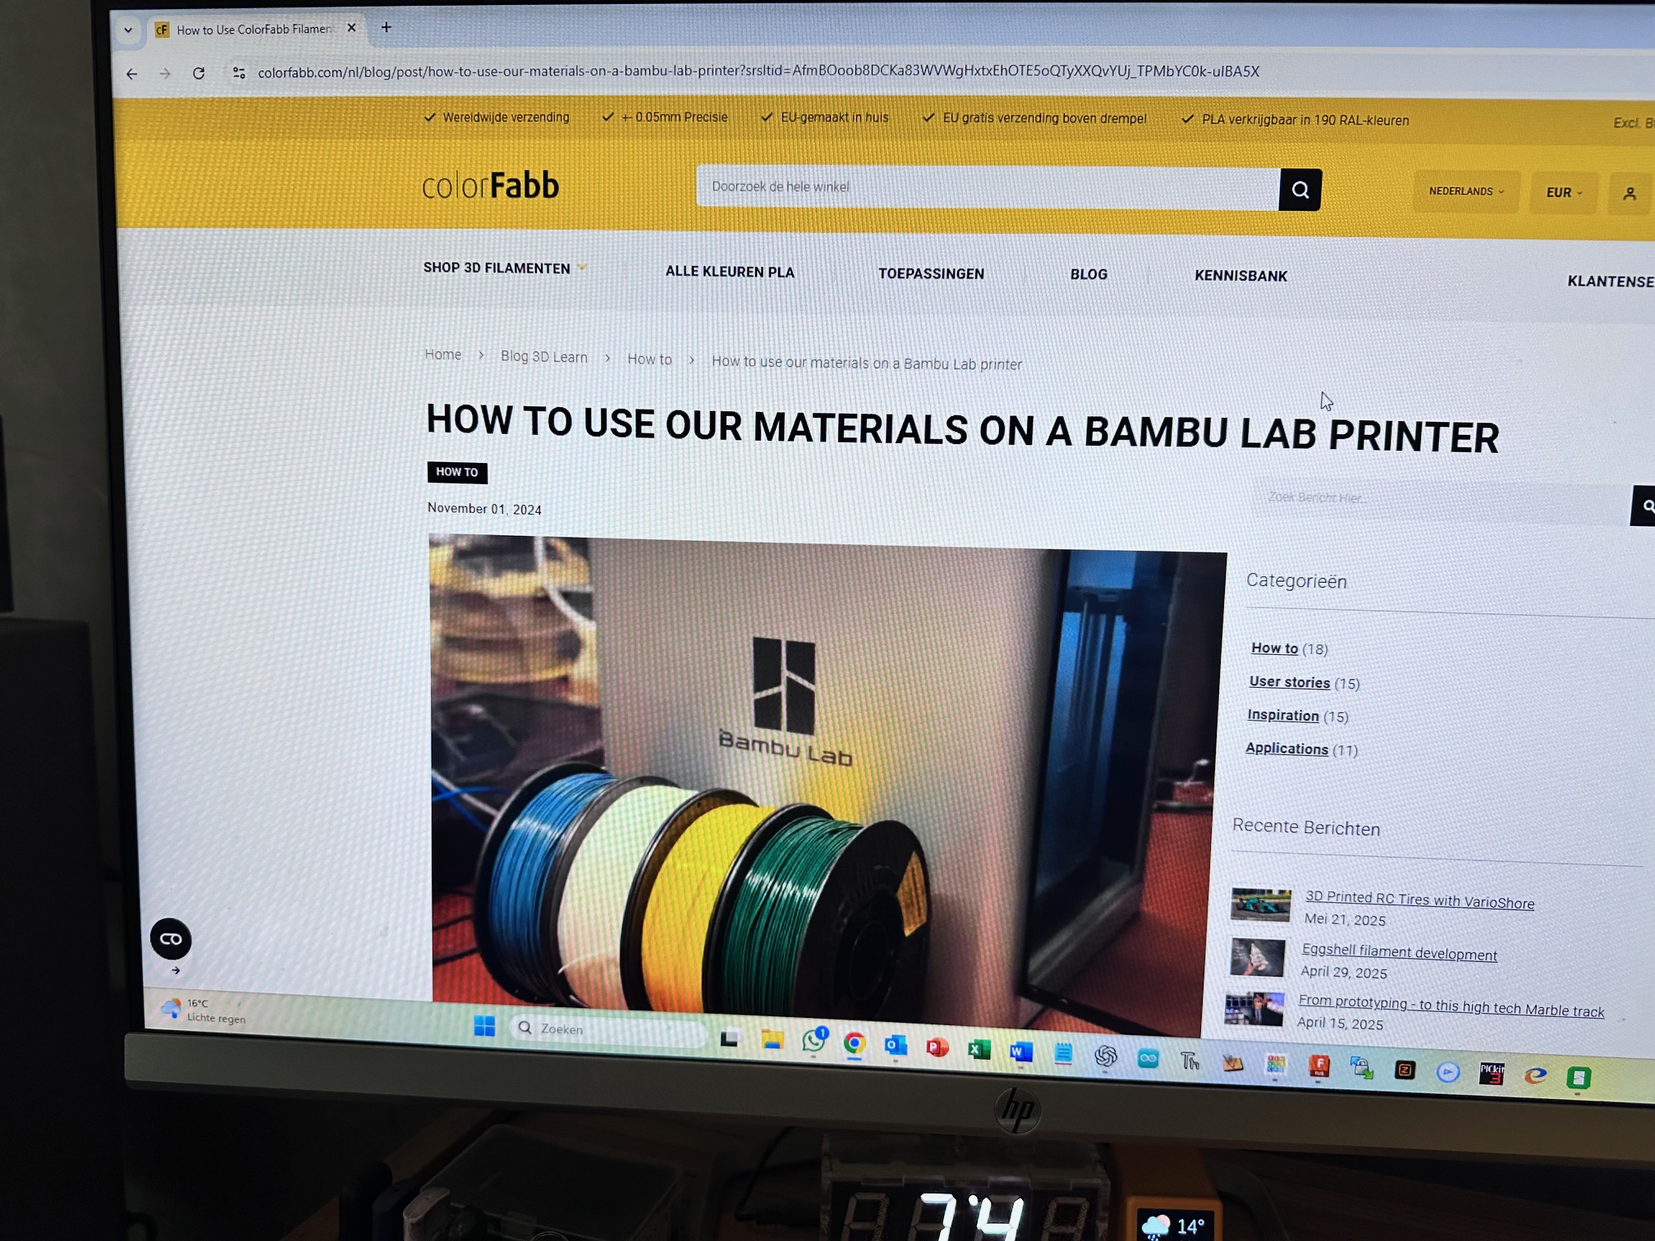Close the How to Use ColorFabb tab
This screenshot has height=1241, width=1655.
[351, 28]
